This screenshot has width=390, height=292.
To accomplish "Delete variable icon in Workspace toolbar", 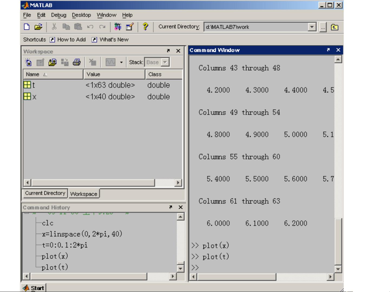I will coord(93,62).
